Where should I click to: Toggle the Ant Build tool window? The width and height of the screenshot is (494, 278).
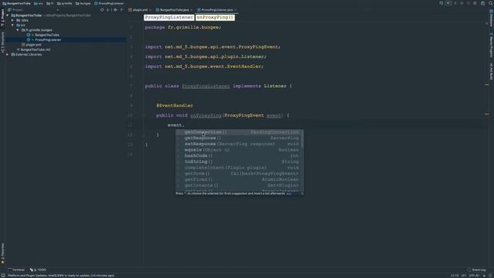pos(491,71)
